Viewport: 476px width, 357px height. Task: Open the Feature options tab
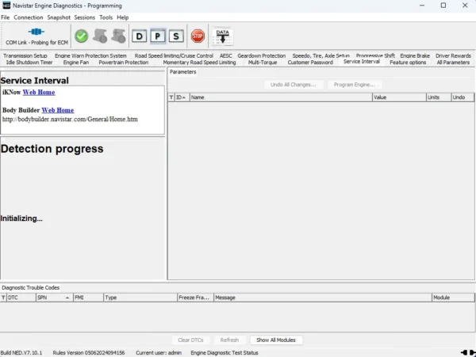(x=408, y=63)
